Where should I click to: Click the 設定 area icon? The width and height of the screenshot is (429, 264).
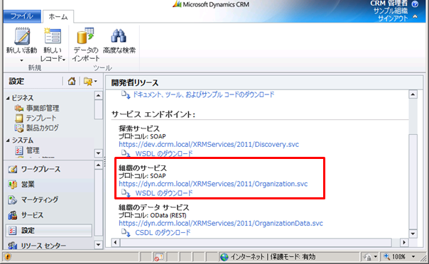[13, 231]
